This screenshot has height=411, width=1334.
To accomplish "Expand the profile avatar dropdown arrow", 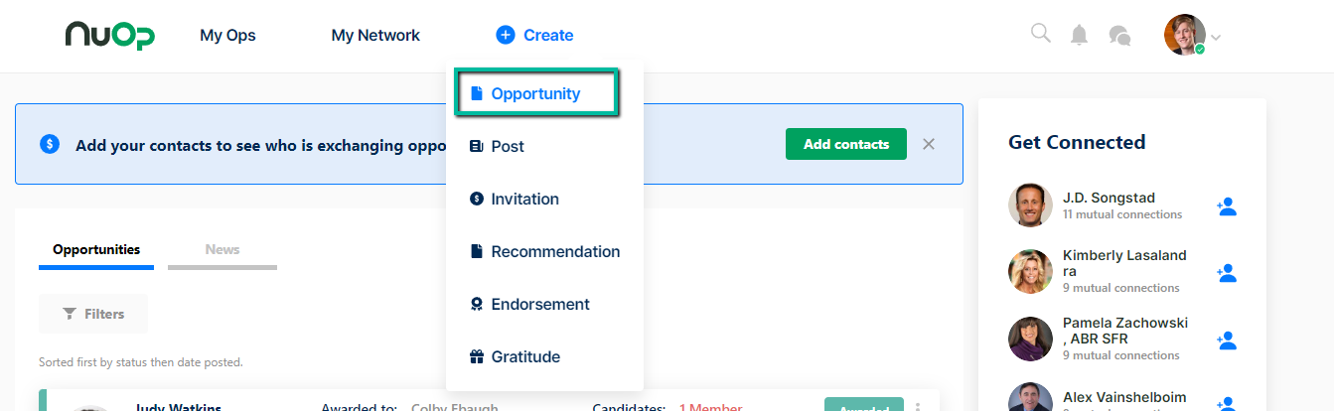I will (x=1216, y=39).
